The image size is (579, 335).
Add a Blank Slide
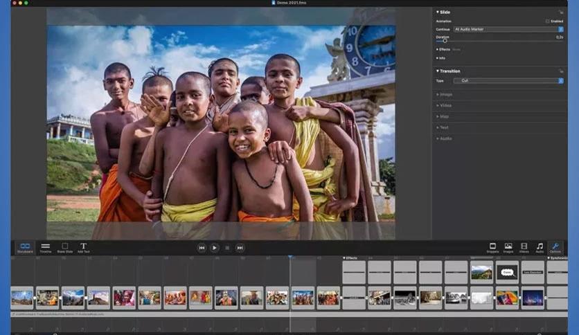tap(64, 248)
